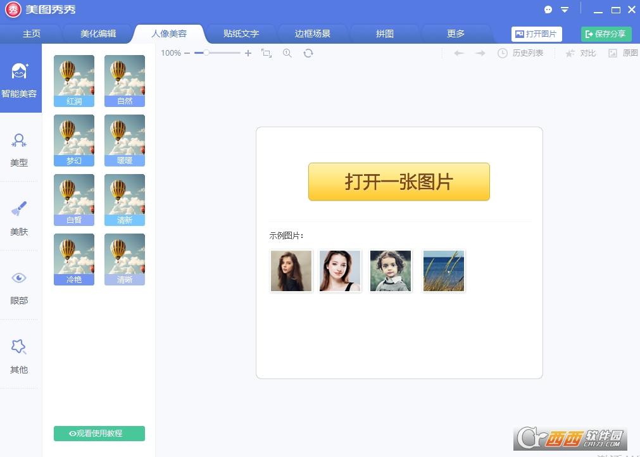The width and height of the screenshot is (640, 457).
Task: Switch to the 拼图 tab
Action: tap(384, 34)
